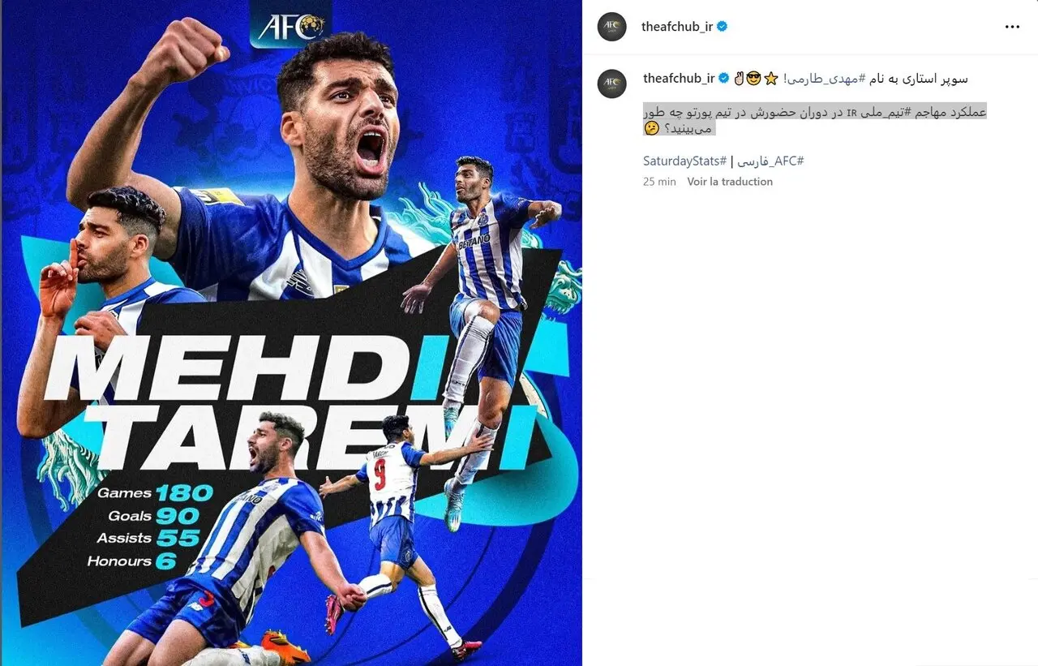Click the Mehdi Taremi poster image

tap(291, 333)
